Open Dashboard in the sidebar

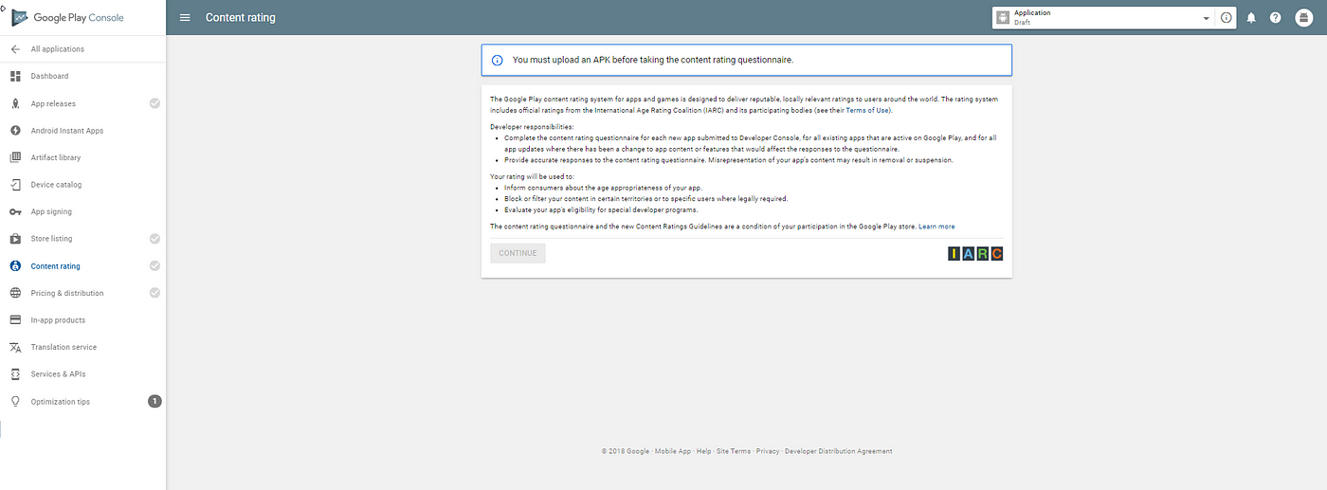pos(50,76)
